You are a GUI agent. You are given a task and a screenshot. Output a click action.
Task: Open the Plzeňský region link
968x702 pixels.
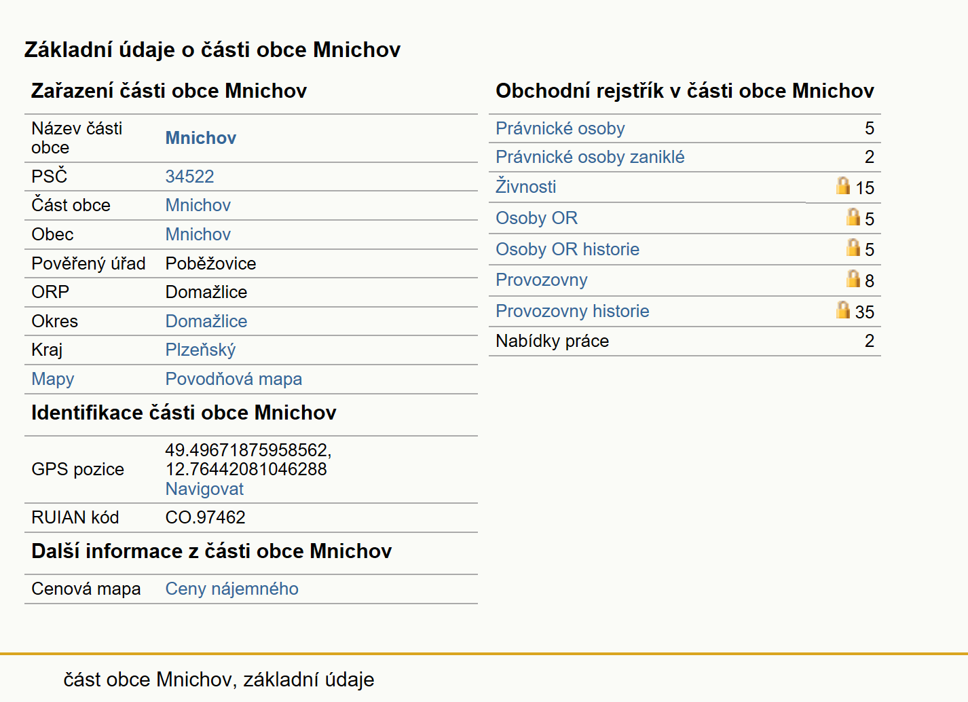point(200,350)
